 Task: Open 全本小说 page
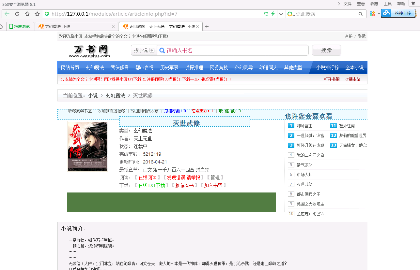(355, 67)
